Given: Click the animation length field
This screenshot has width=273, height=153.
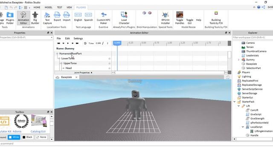Looking at the screenshot, I should pos(107,43).
